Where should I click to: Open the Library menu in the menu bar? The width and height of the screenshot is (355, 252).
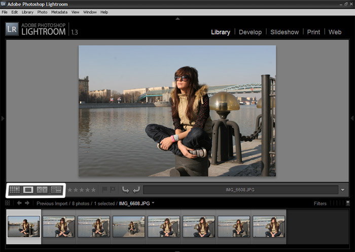tap(27, 12)
